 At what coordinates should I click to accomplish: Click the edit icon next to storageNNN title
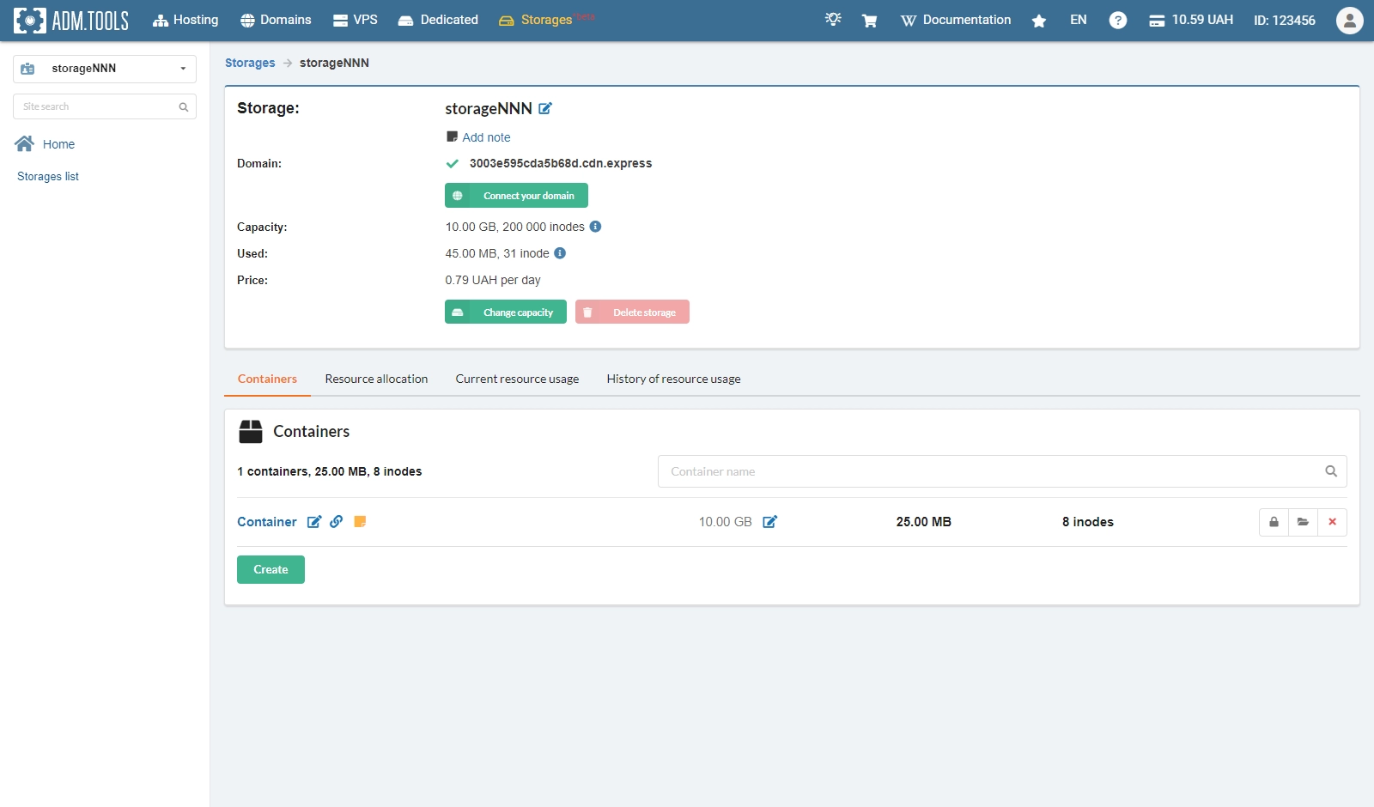(x=545, y=109)
